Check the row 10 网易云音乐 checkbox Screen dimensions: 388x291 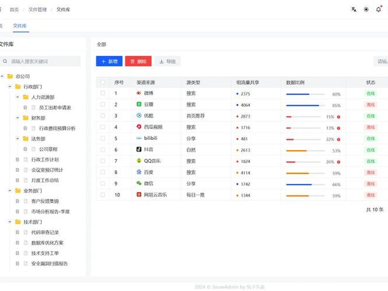pos(103,195)
